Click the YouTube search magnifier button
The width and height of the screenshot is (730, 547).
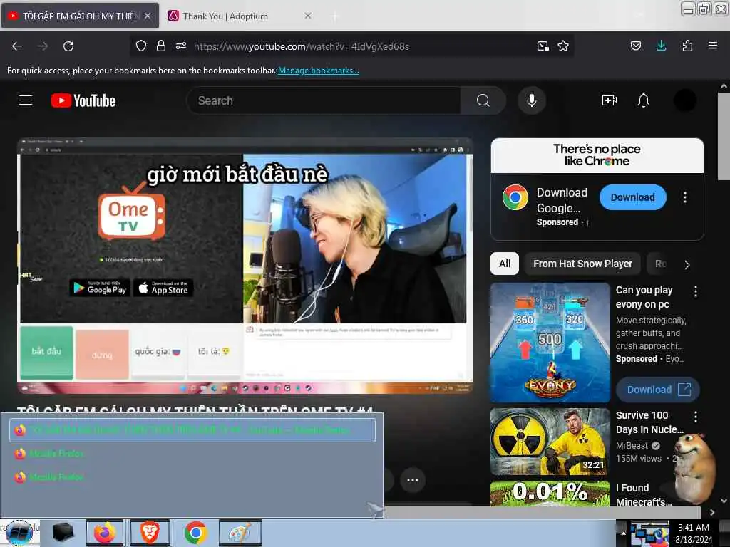point(483,100)
